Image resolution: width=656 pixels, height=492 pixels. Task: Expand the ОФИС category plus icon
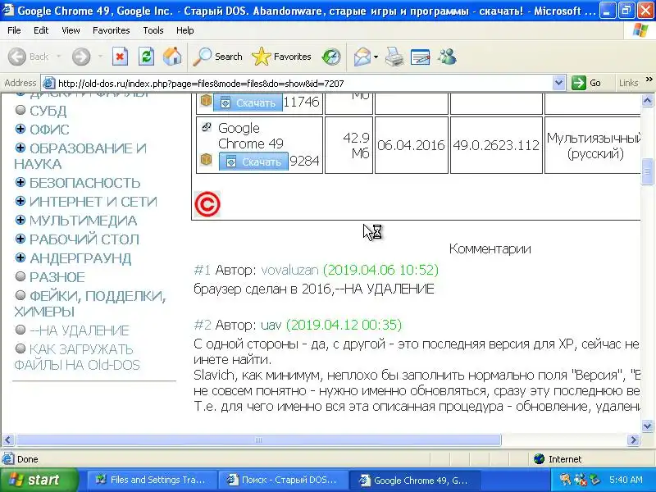(20, 129)
